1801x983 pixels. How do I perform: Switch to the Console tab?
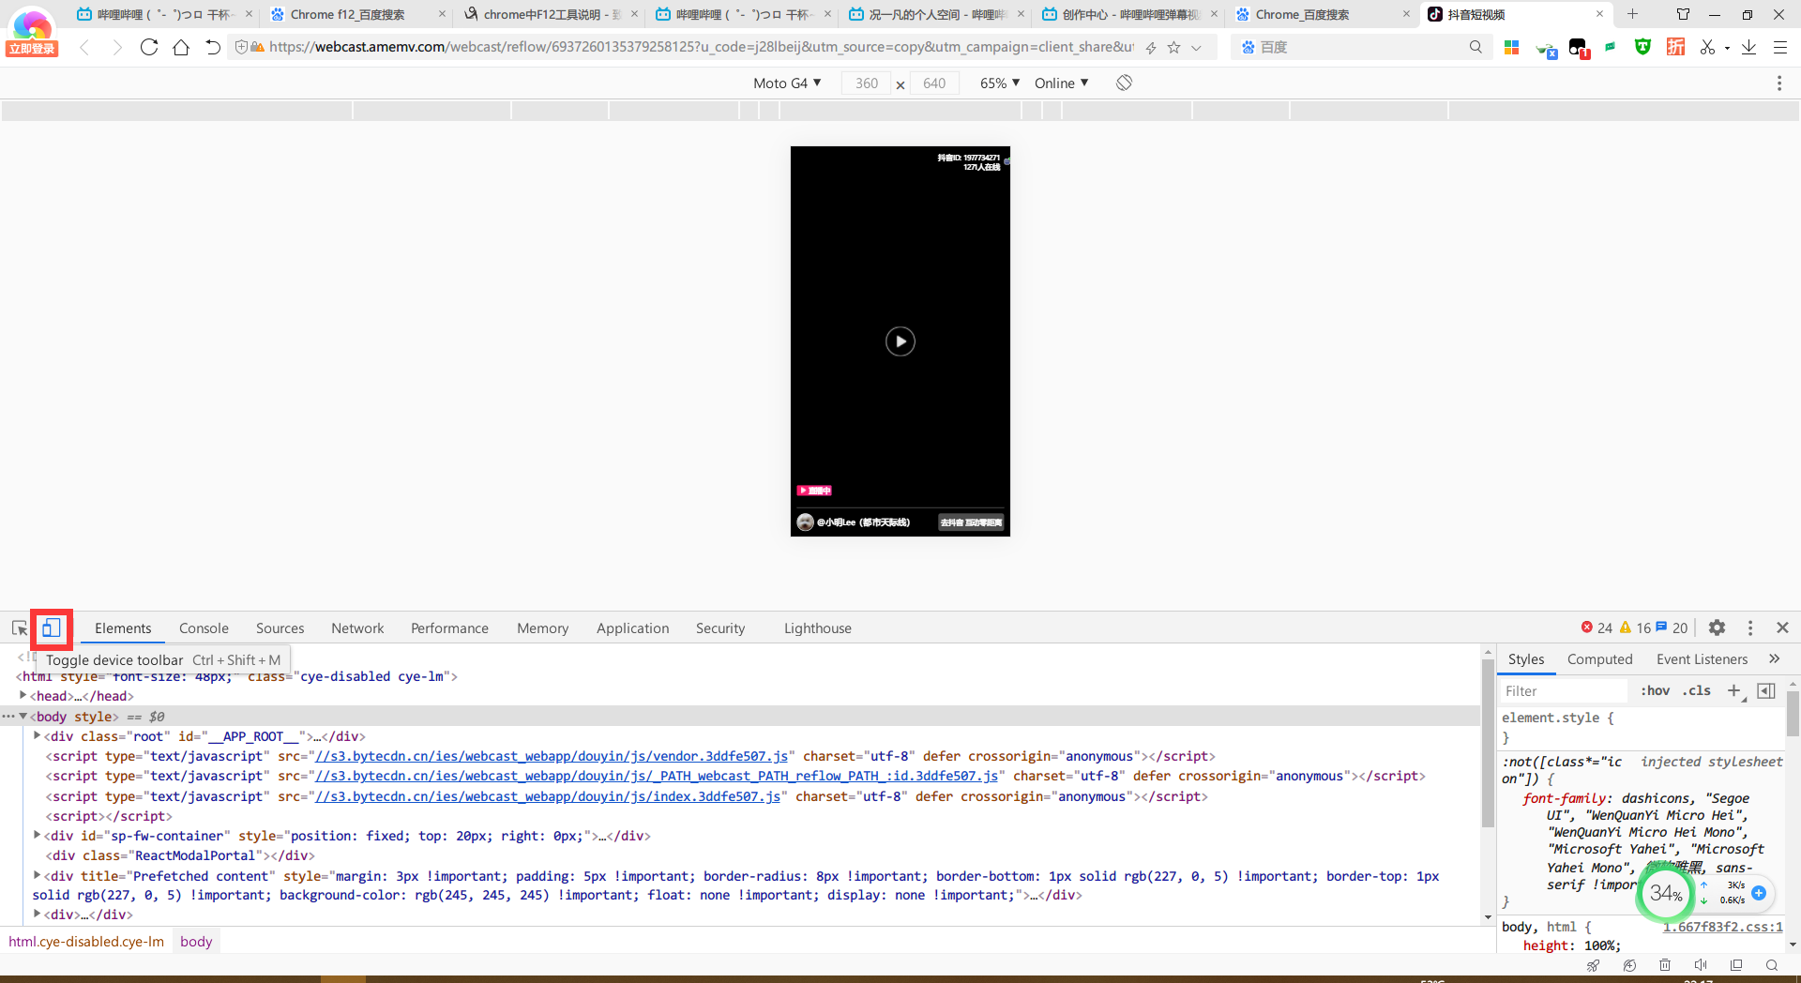pyautogui.click(x=204, y=628)
